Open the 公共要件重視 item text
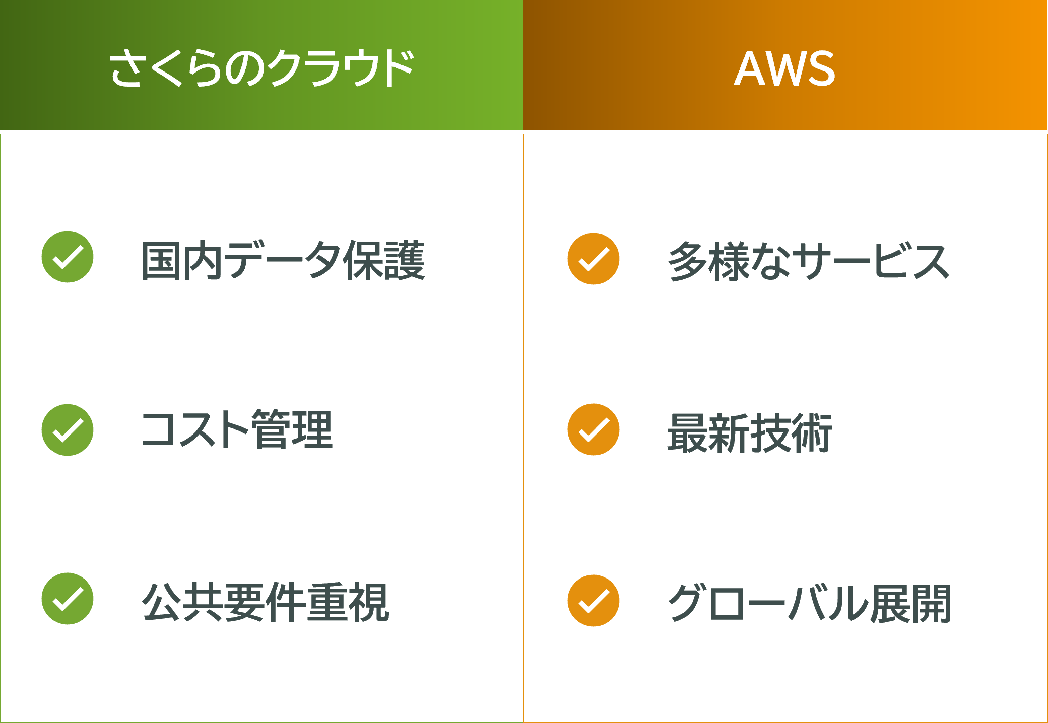 click(x=266, y=602)
